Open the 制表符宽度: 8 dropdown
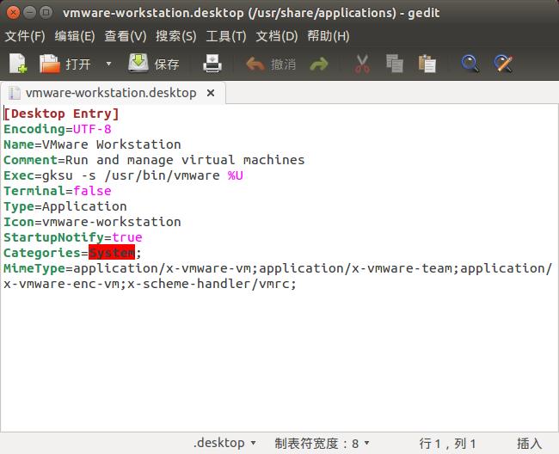This screenshot has width=559, height=454. point(322,444)
